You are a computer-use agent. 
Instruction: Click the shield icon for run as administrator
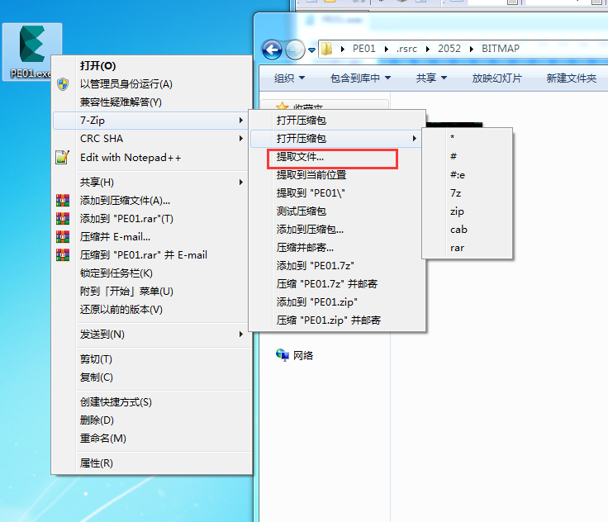tap(63, 84)
